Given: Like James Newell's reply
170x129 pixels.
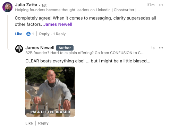Looking at the screenshot, I should (x=29, y=123).
